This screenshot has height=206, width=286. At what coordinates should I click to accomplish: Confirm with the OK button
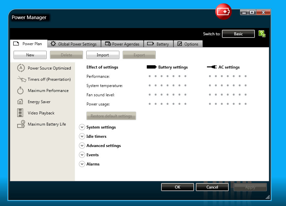click(x=178, y=187)
